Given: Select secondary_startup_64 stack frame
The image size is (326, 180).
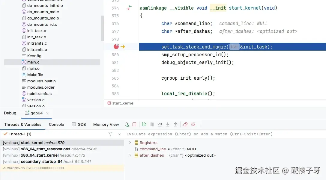Looking at the screenshot, I should click(62, 161).
